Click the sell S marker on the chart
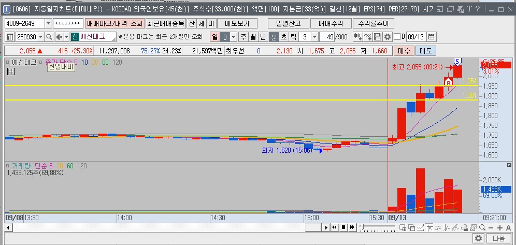This screenshot has width=516, height=245. pos(457,62)
